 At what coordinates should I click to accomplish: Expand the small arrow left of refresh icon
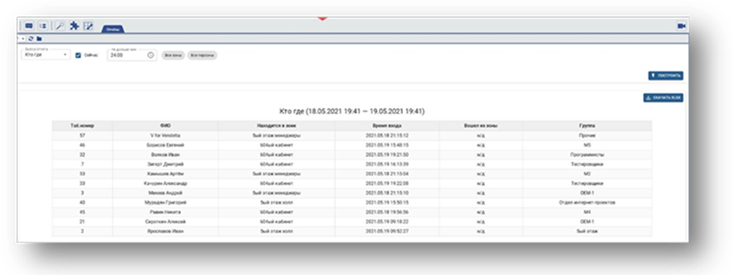[23, 39]
